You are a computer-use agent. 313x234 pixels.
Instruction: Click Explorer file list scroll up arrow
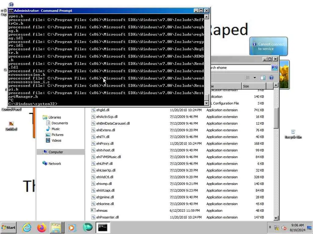click(276, 85)
